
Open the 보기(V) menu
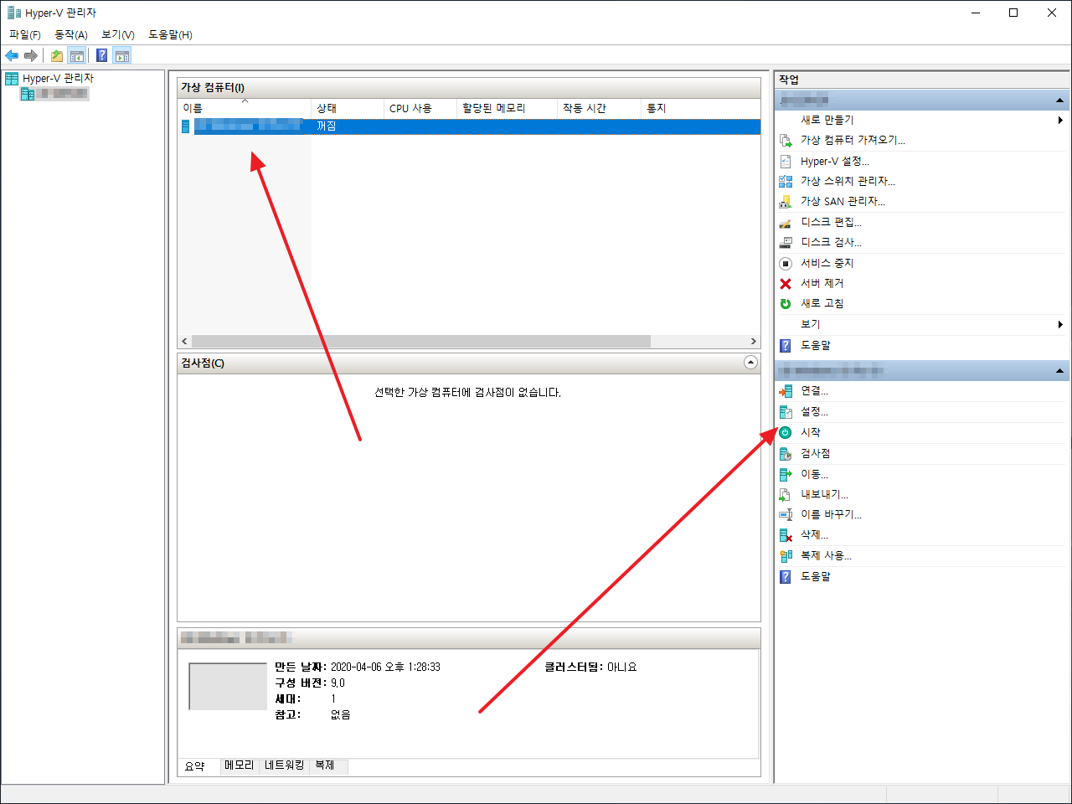118,34
